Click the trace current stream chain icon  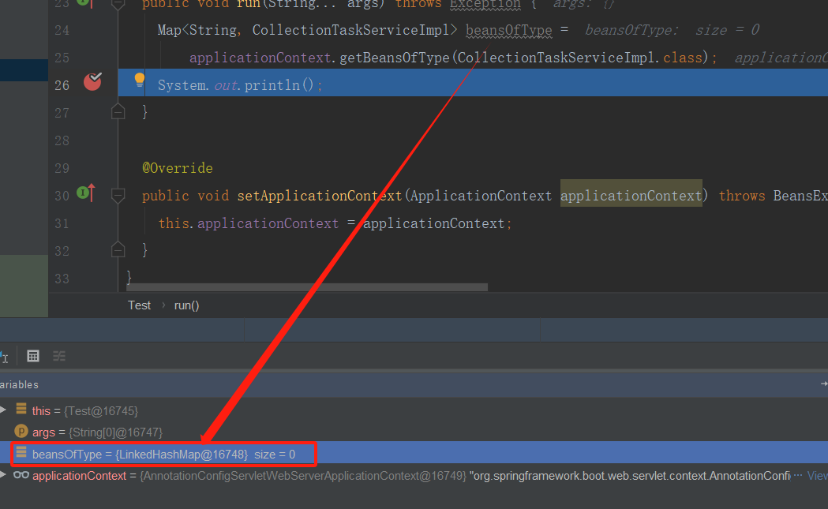click(x=59, y=356)
